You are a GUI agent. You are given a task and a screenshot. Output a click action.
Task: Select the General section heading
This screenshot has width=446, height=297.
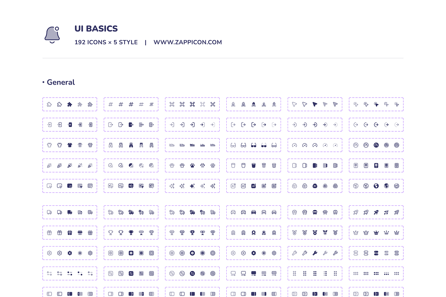coord(61,82)
